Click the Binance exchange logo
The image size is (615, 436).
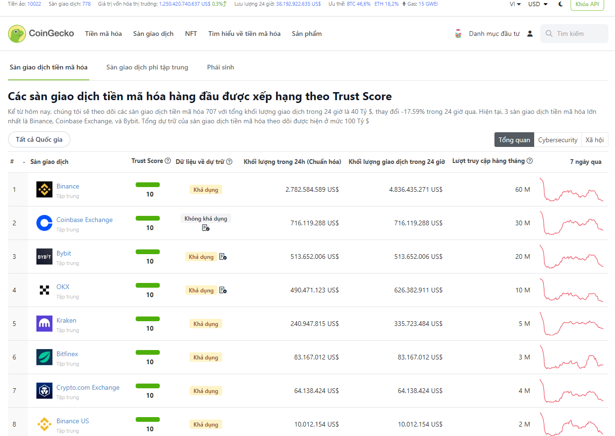[x=44, y=189]
